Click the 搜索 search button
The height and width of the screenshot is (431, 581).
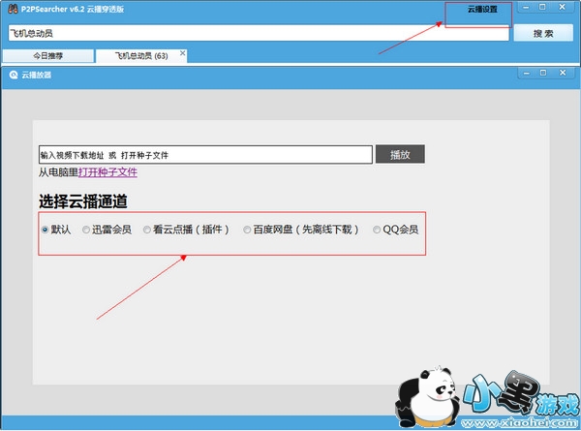tap(543, 33)
